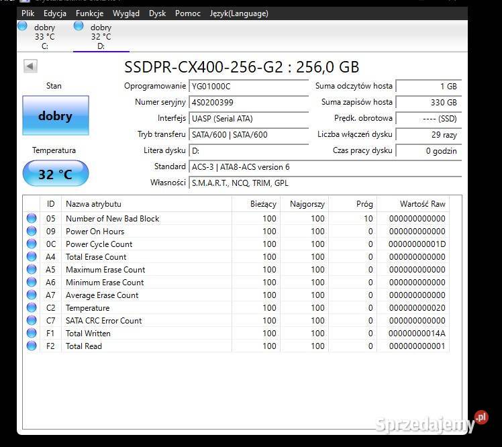Viewport: 502px width, 447px height.
Task: Click the 32 °C temperature button
Action: click(x=56, y=174)
